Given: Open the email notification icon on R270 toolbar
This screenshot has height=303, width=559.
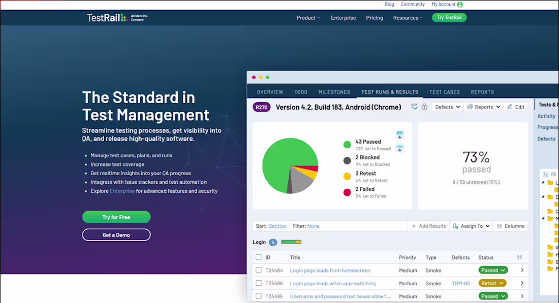Looking at the screenshot, I should tap(414, 107).
